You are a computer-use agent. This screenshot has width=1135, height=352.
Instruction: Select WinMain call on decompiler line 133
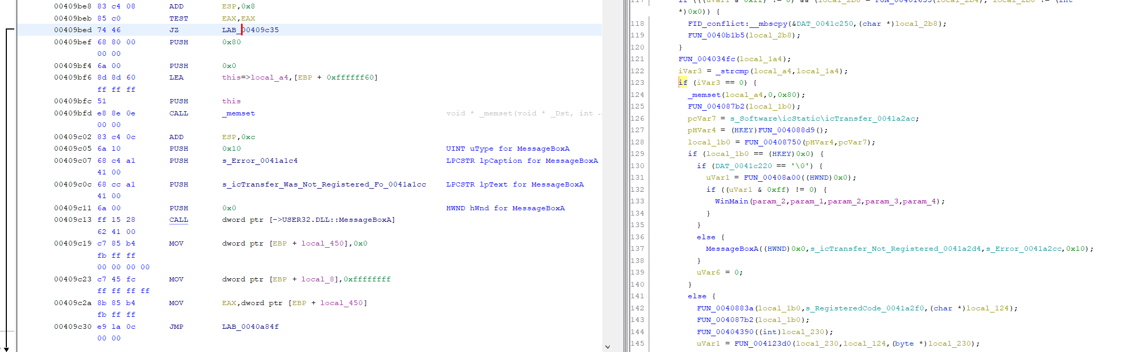(x=732, y=201)
